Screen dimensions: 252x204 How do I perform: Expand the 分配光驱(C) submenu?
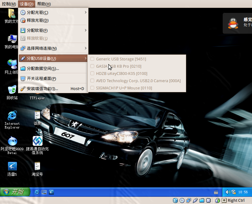(x=53, y=12)
